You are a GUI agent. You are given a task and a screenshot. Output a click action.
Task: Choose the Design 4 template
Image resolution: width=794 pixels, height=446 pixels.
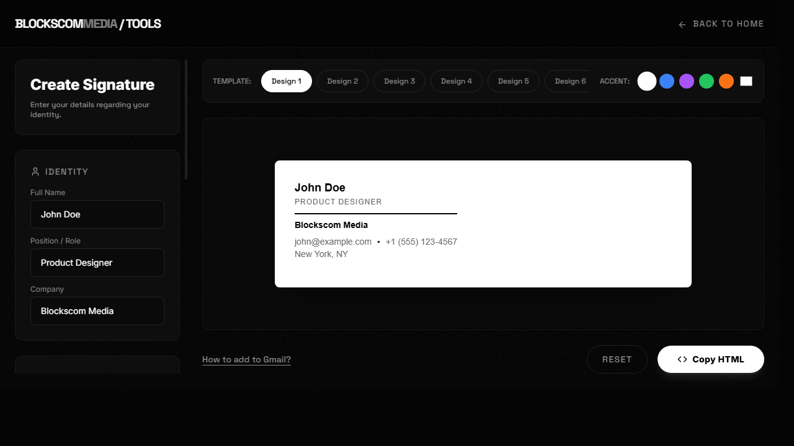(456, 81)
